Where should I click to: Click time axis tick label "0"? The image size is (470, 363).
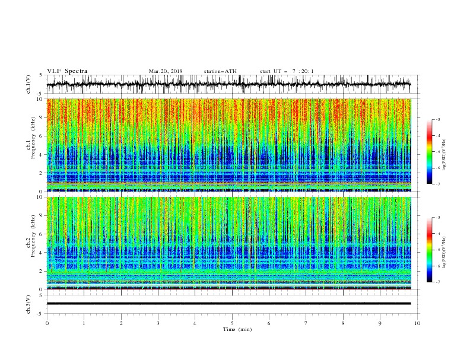pyautogui.click(x=47, y=323)
